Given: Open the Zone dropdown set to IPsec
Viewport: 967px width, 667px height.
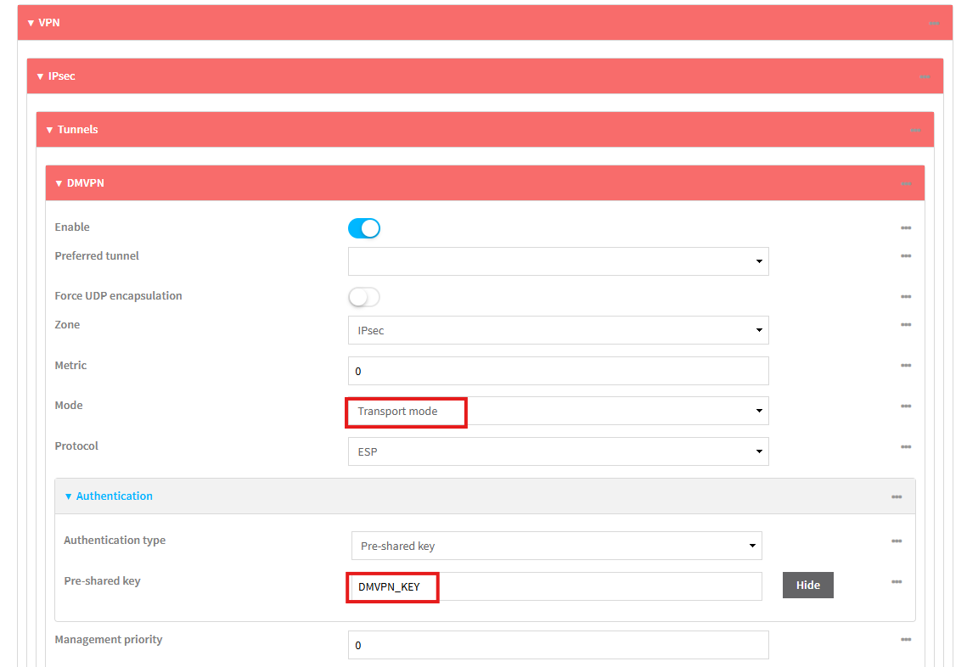Looking at the screenshot, I should (x=558, y=330).
